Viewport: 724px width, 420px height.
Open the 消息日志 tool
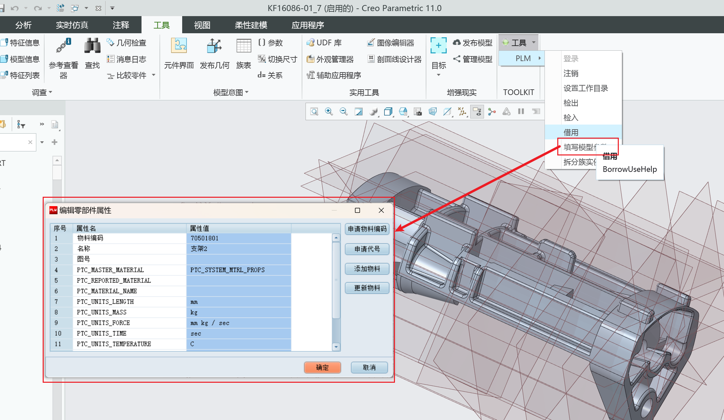pos(126,59)
